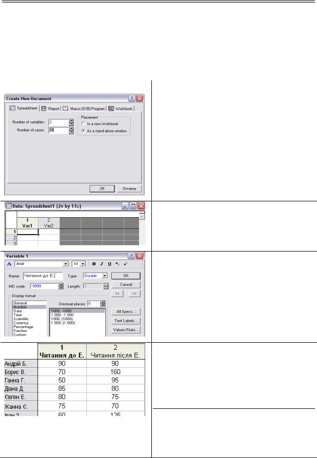
Task: Toggle bold formatting in Variable 1 dialog
Action: [94, 264]
